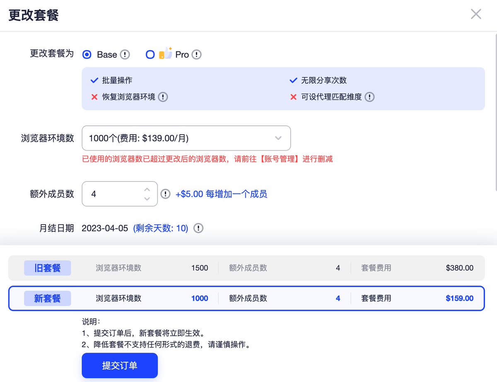Click the 无限分享次数 feature text
Screen dimensions: 497x382
pyautogui.click(x=324, y=80)
